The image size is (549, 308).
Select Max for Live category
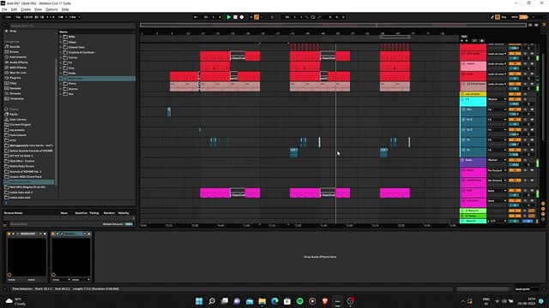18,73
